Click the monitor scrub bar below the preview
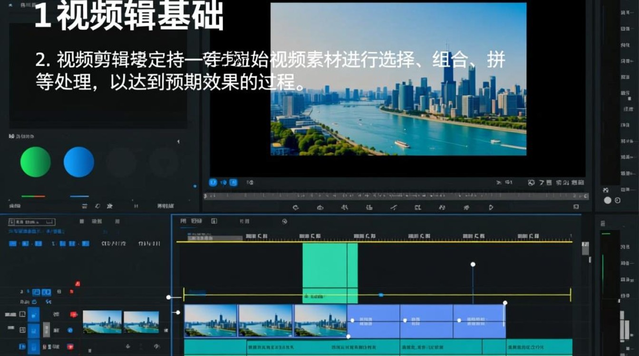Viewport: 639px width, 356px height. (x=396, y=196)
